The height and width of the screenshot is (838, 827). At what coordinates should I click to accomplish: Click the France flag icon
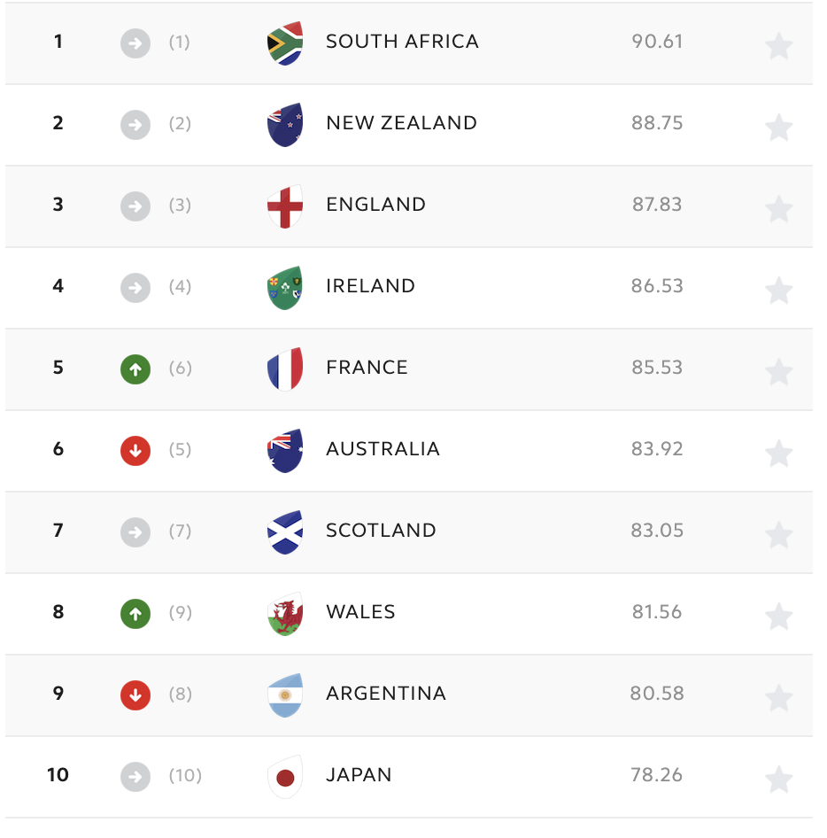point(283,369)
